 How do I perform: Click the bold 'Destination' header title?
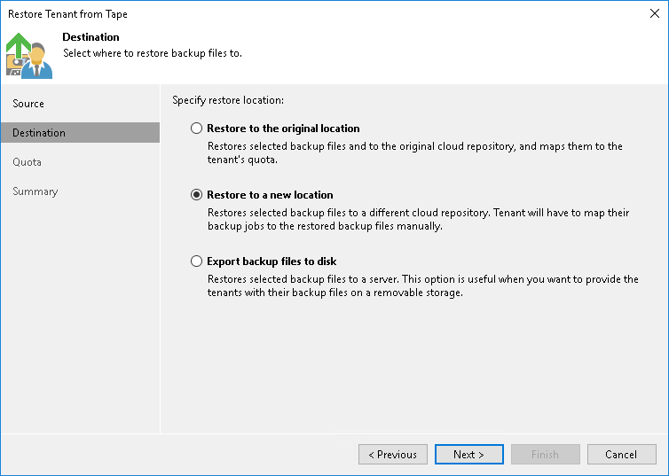91,37
